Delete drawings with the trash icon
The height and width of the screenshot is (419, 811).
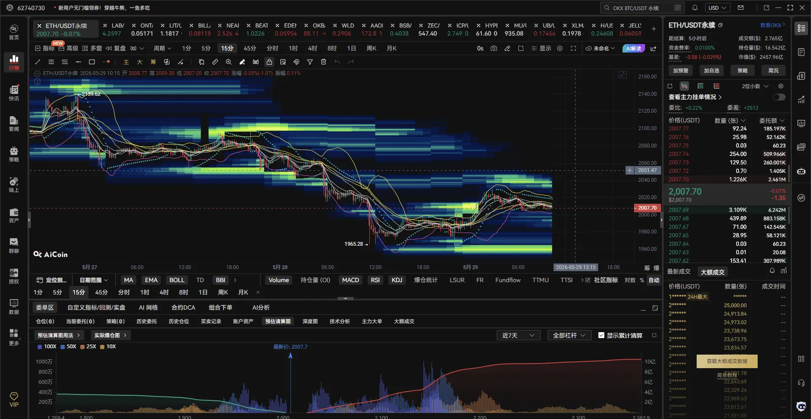click(324, 62)
